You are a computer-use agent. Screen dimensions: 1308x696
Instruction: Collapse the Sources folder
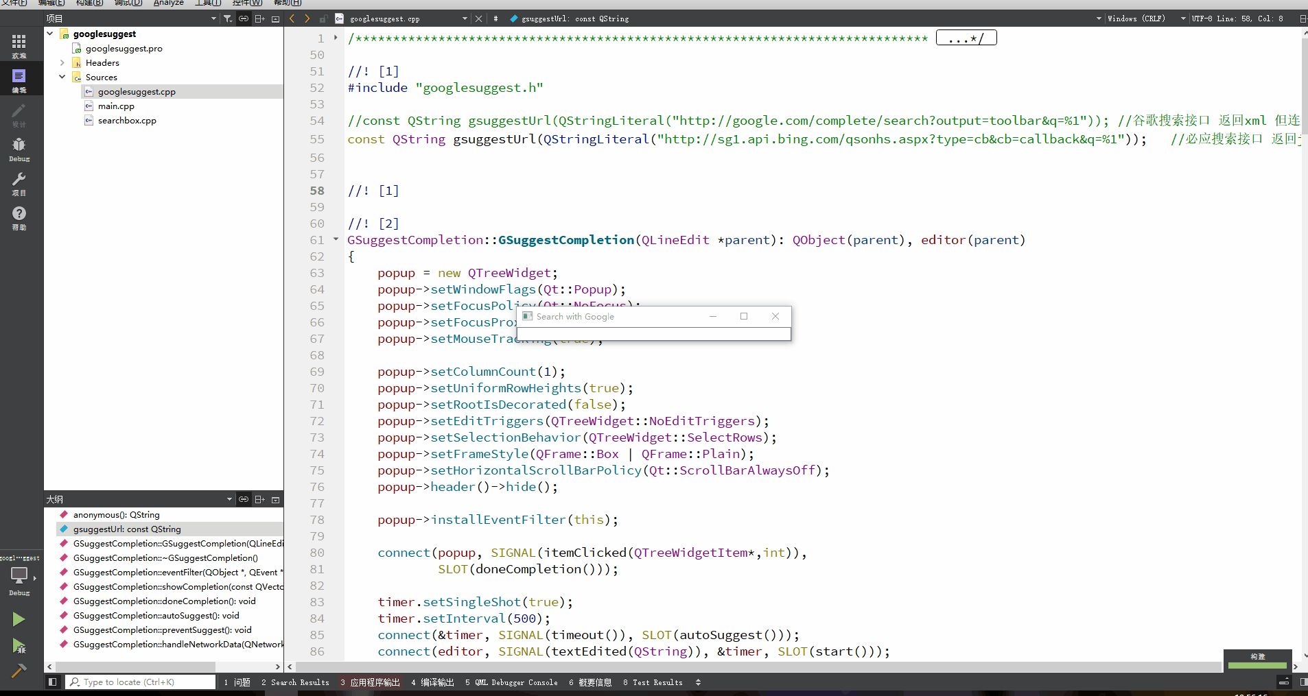62,77
